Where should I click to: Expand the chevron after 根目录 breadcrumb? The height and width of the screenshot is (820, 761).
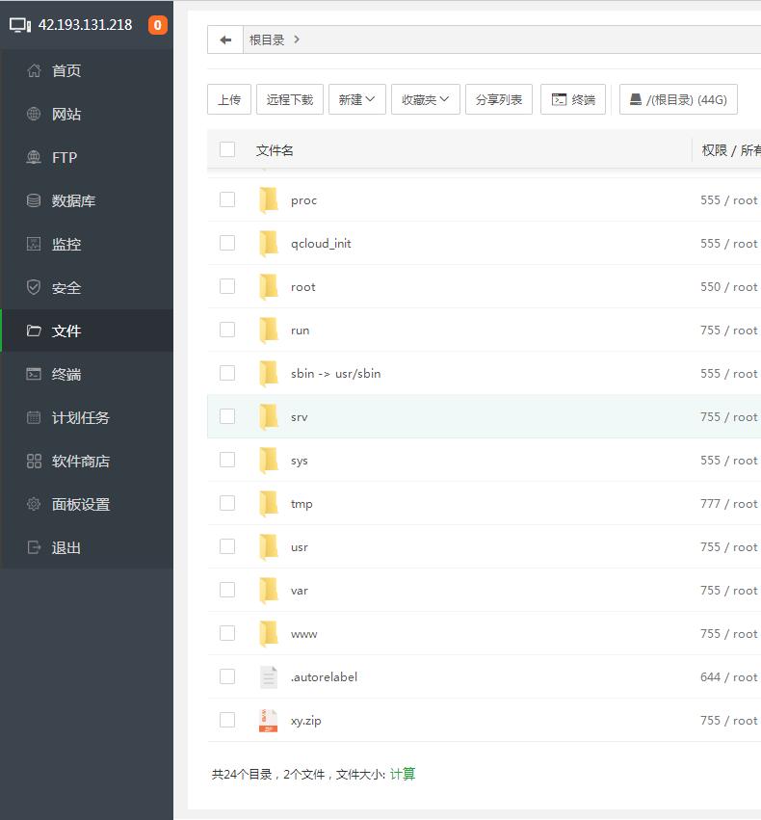click(297, 40)
